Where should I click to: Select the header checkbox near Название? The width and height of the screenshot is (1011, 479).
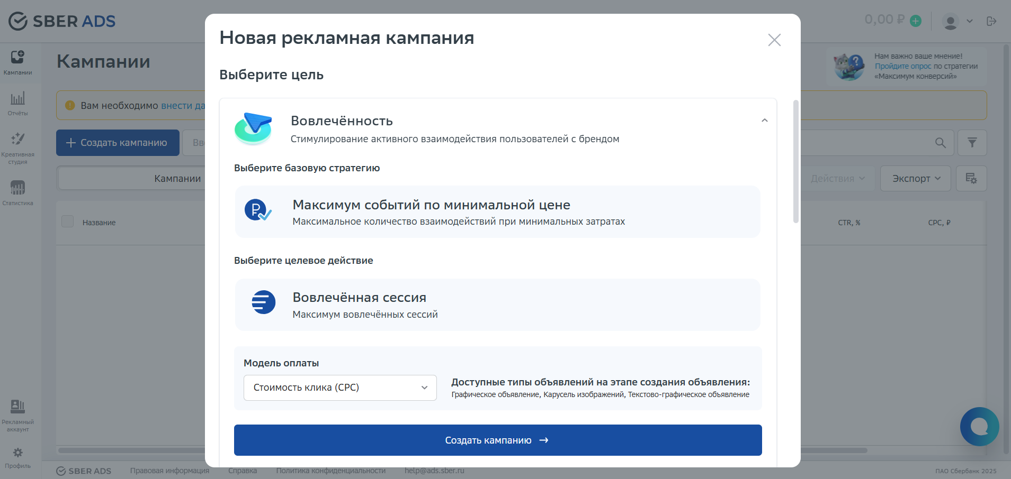pos(67,222)
